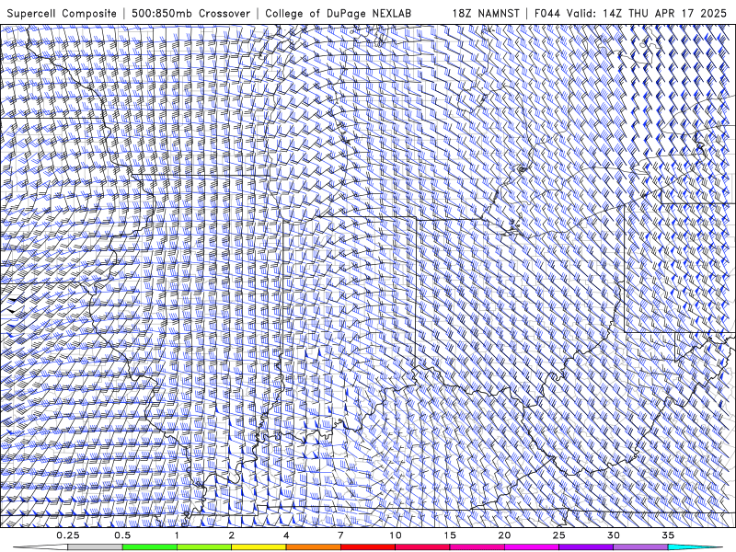The height and width of the screenshot is (552, 736).
Task: Click the red legend color segment
Action: point(367,547)
